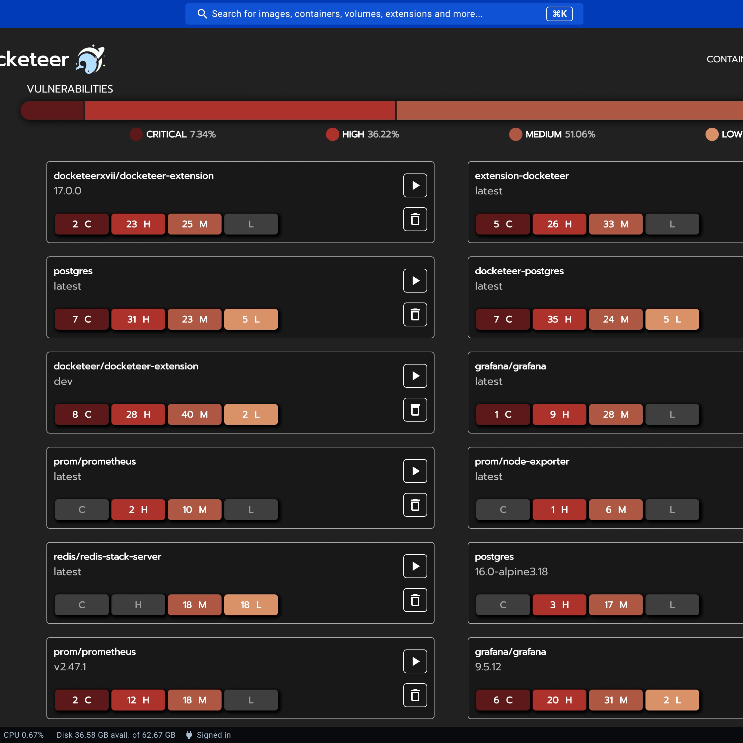Delete docketeerxvii/docketeer-extension 17.0.0 image
This screenshot has height=743, width=743.
pos(415,219)
